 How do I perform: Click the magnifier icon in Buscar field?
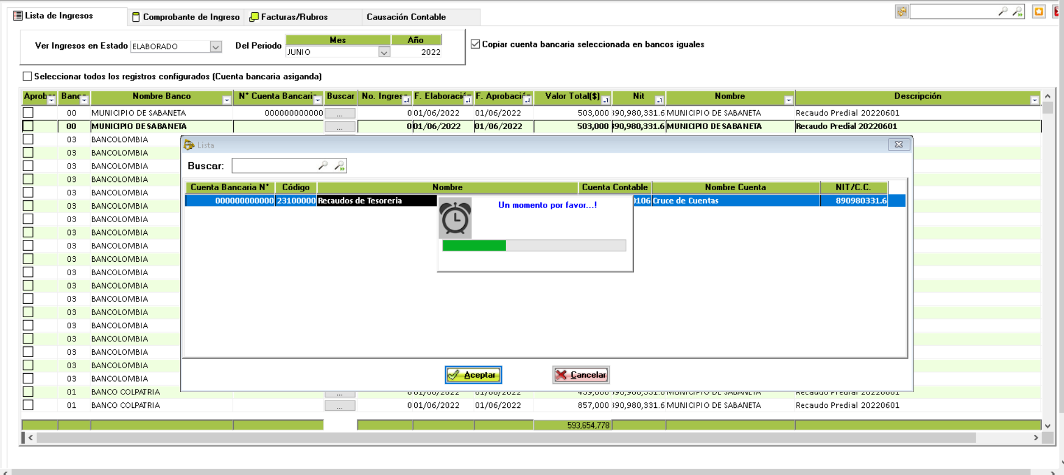[323, 166]
